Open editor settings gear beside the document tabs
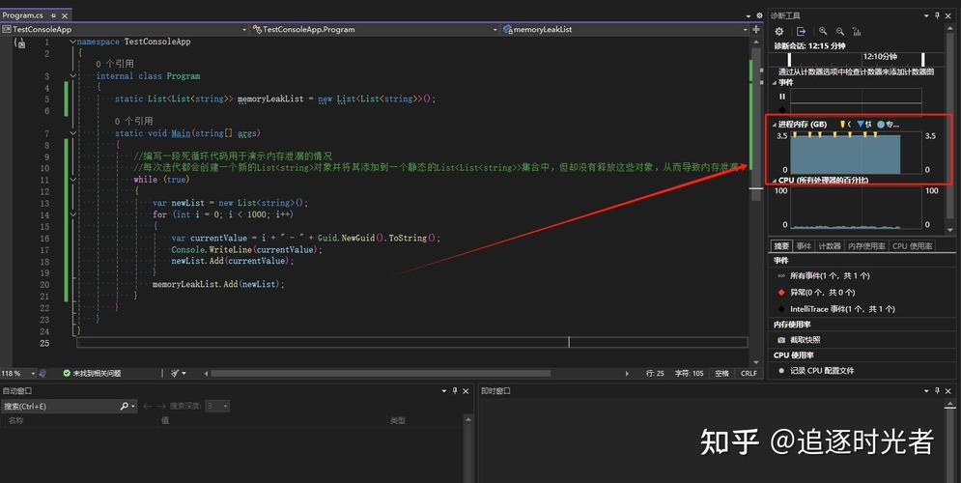Image resolution: width=961 pixels, height=483 pixels. click(x=759, y=15)
